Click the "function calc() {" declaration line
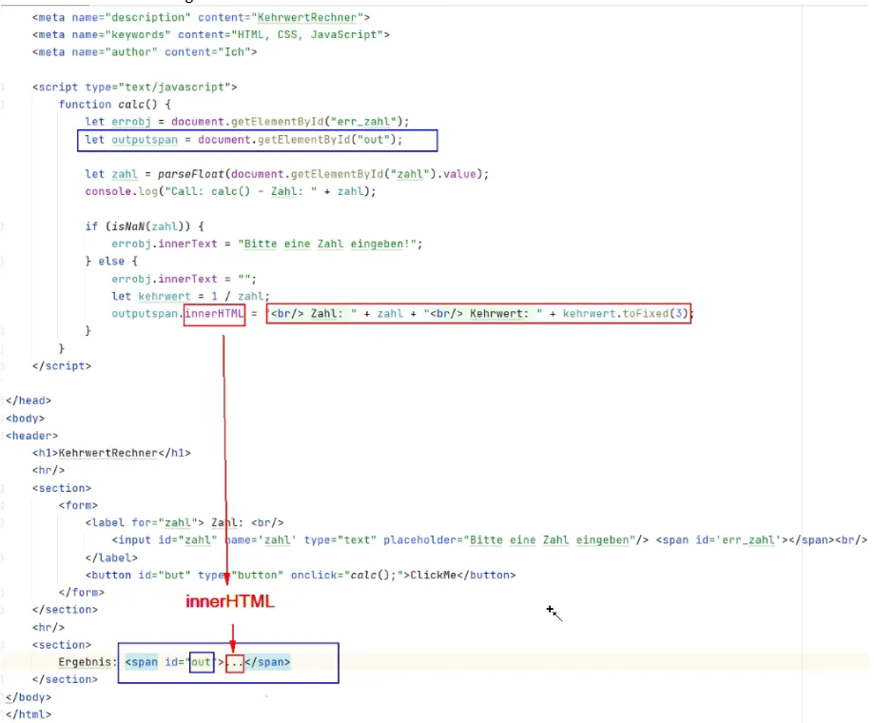874x723 pixels. click(115, 105)
